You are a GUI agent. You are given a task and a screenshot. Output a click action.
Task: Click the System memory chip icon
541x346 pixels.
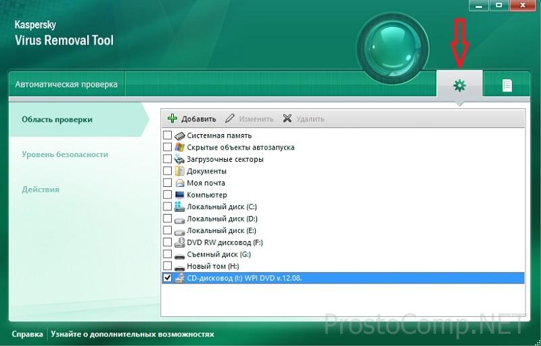tap(180, 136)
